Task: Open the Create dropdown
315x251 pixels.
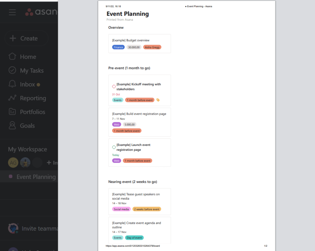Action: [26, 38]
